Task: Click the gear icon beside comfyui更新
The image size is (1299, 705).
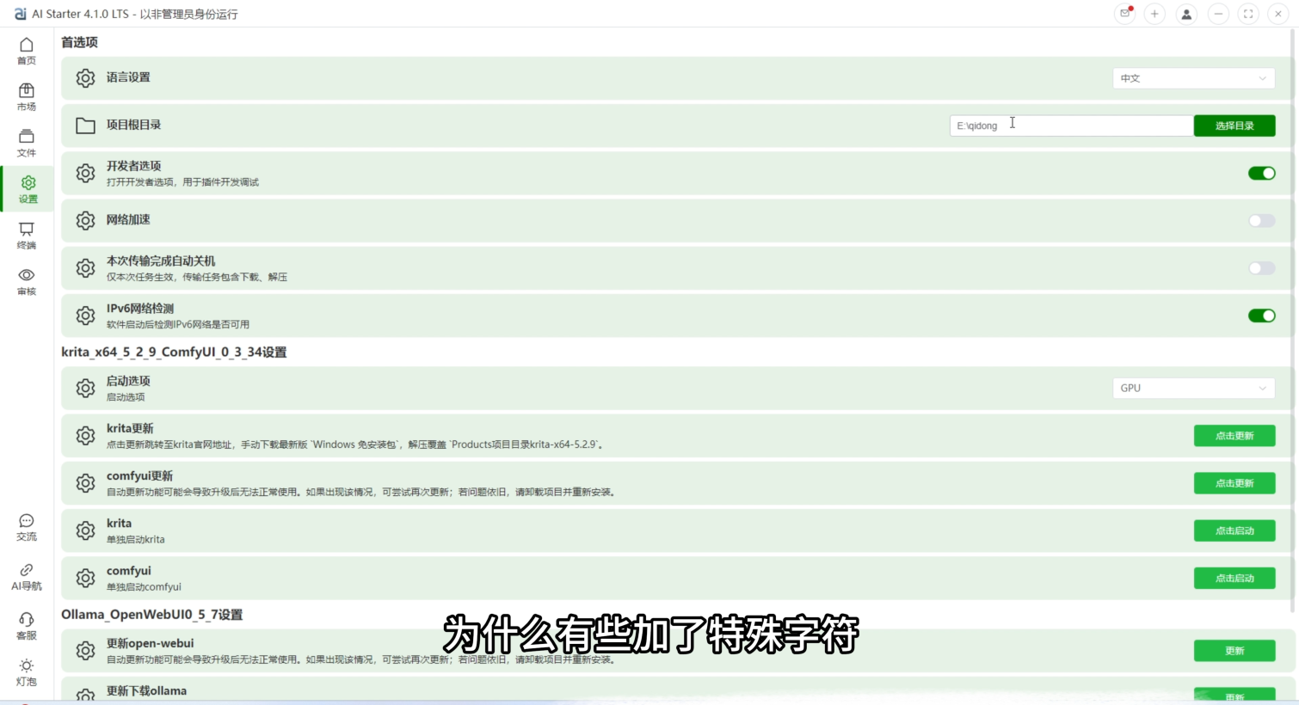Action: pos(85,483)
